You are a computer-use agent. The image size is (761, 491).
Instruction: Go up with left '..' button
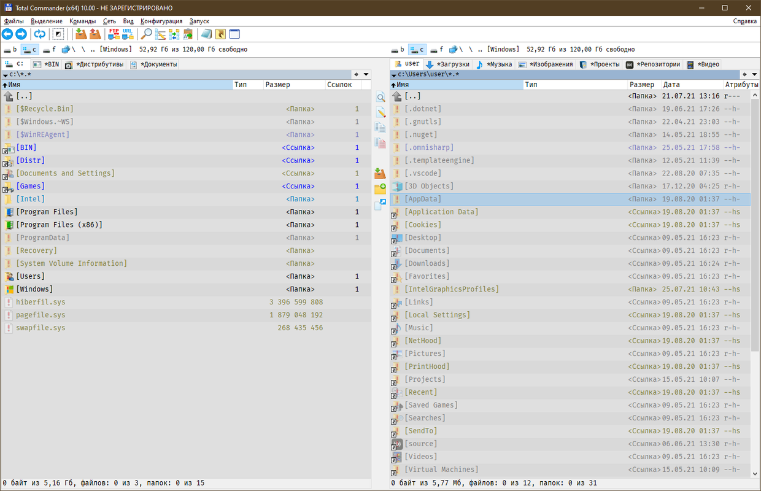click(x=92, y=50)
